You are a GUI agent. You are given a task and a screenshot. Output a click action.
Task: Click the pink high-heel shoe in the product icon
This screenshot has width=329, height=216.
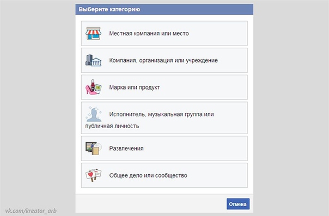point(90,91)
